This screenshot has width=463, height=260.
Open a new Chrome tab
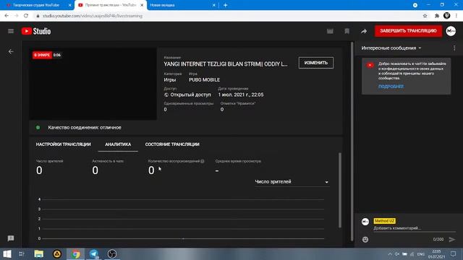(225, 5)
